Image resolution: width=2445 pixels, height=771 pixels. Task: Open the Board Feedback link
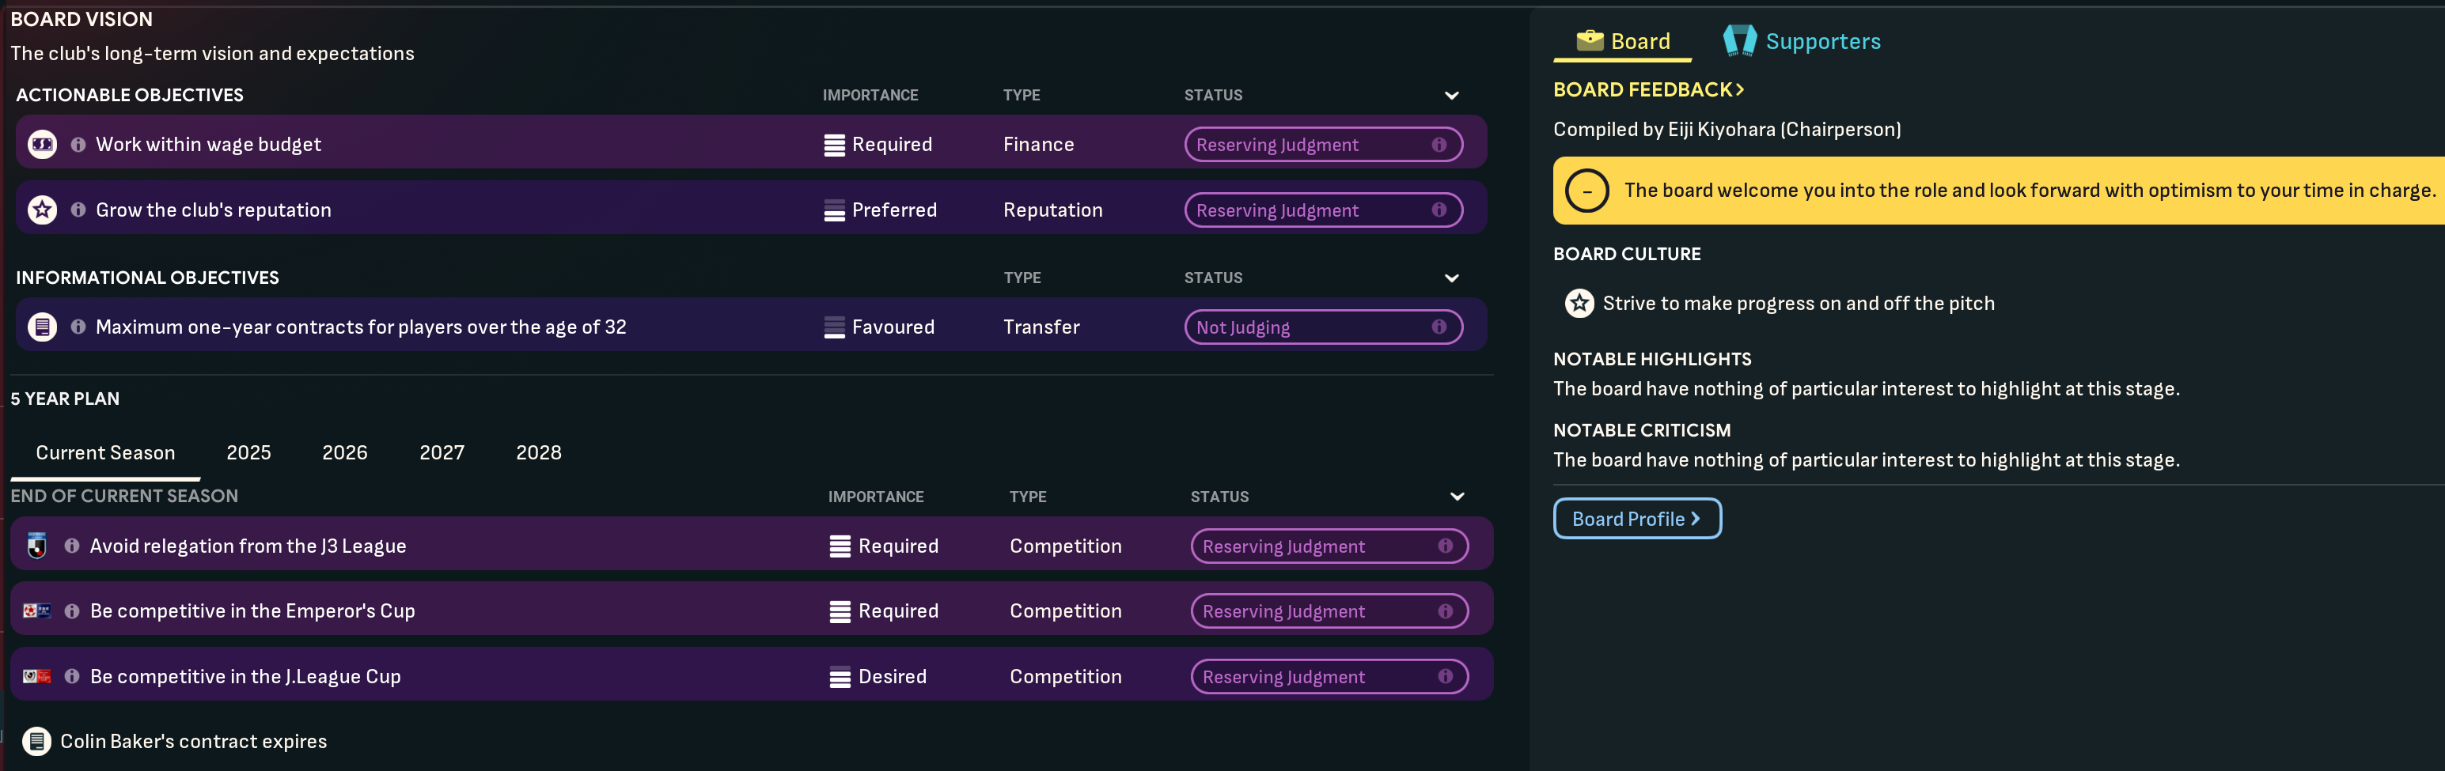tap(1647, 90)
